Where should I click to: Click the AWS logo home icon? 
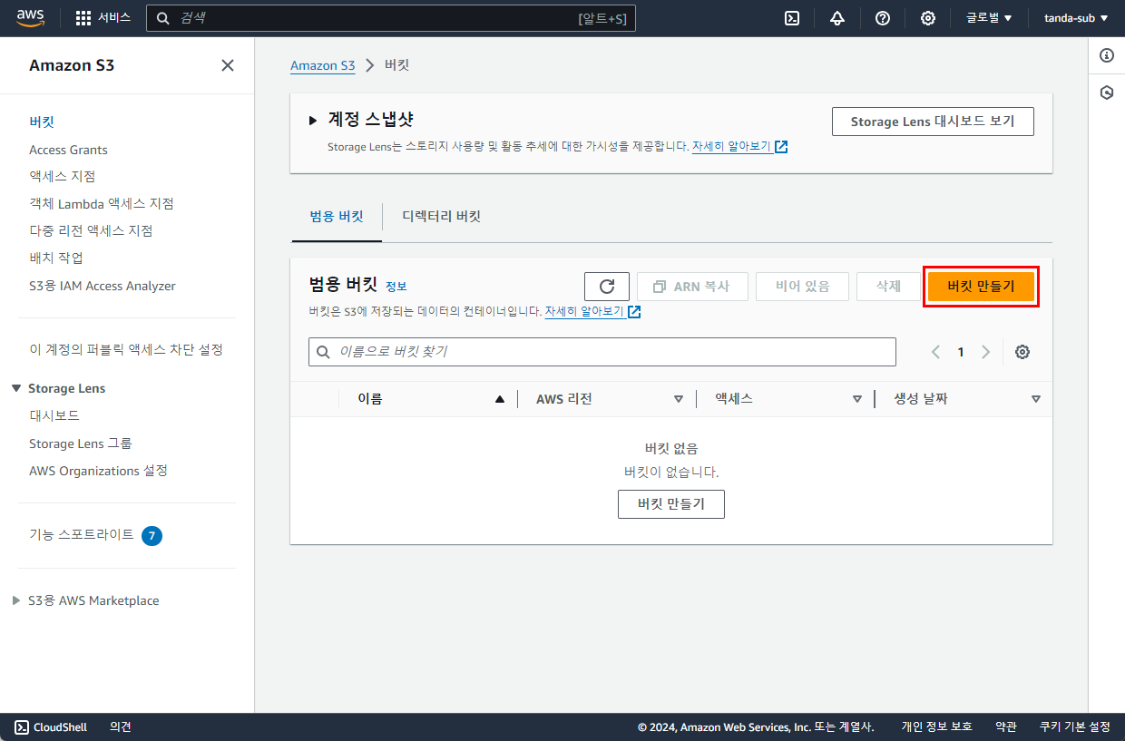tap(29, 18)
